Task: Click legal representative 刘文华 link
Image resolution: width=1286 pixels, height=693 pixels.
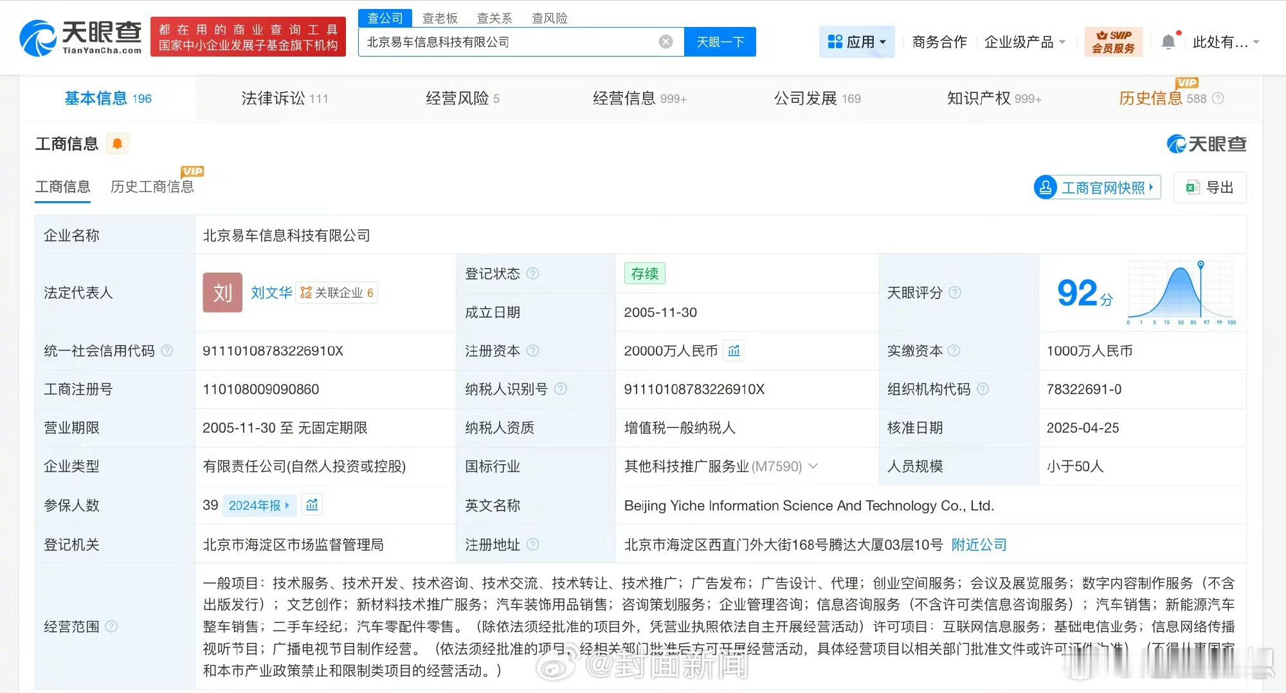Action: [271, 293]
